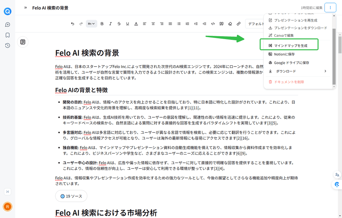Align text left

coord(145,24)
